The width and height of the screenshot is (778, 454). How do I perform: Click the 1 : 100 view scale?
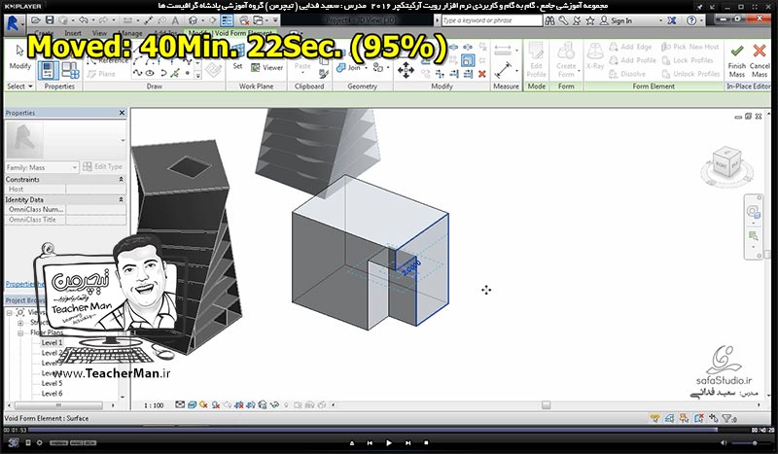tap(154, 405)
